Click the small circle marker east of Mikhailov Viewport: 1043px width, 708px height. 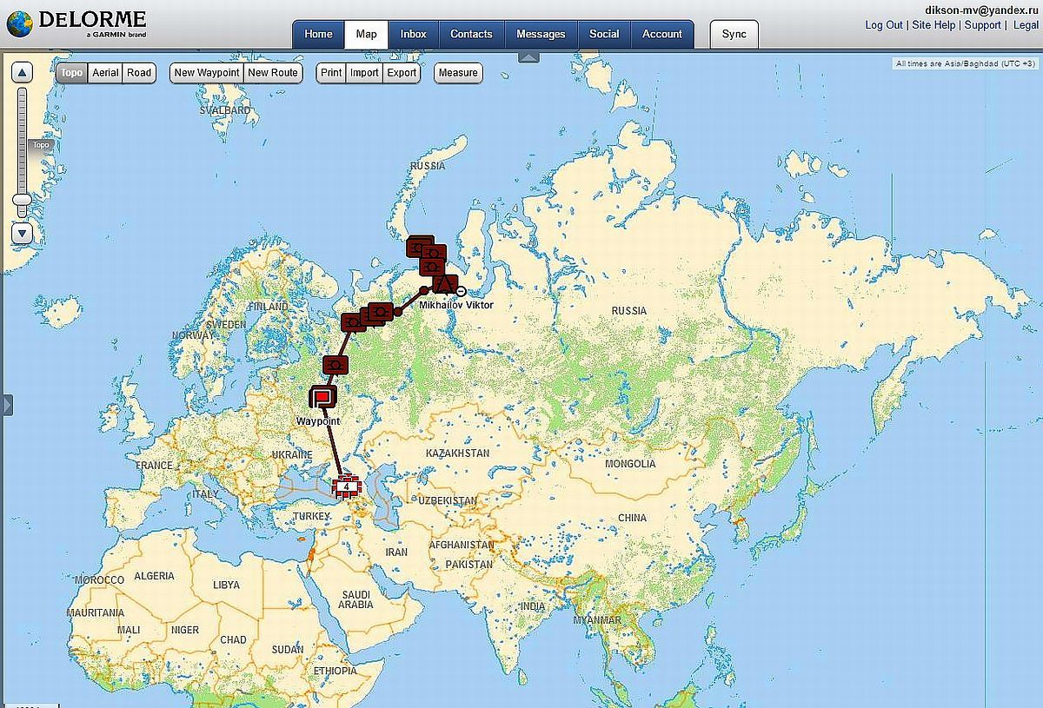pos(461,291)
